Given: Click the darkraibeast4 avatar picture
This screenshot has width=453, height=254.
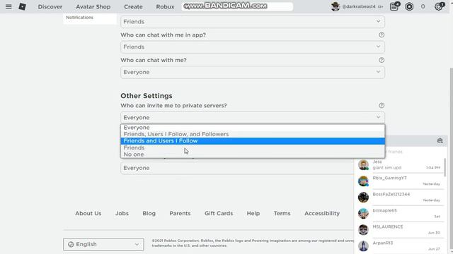Looking at the screenshot, I should [336, 6].
